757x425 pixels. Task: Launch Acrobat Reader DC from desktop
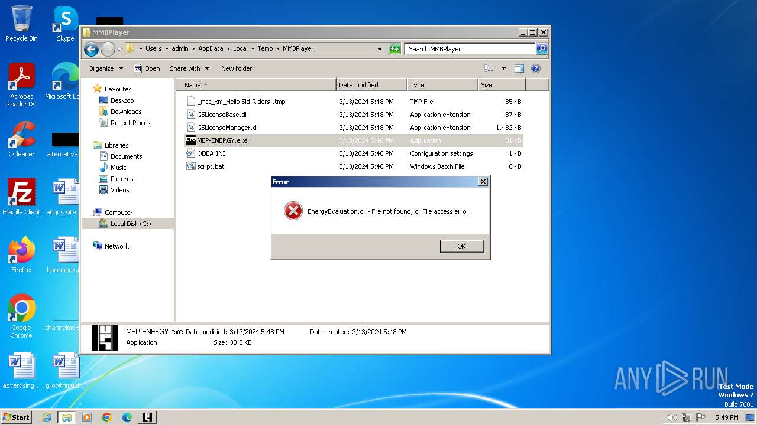pyautogui.click(x=21, y=85)
